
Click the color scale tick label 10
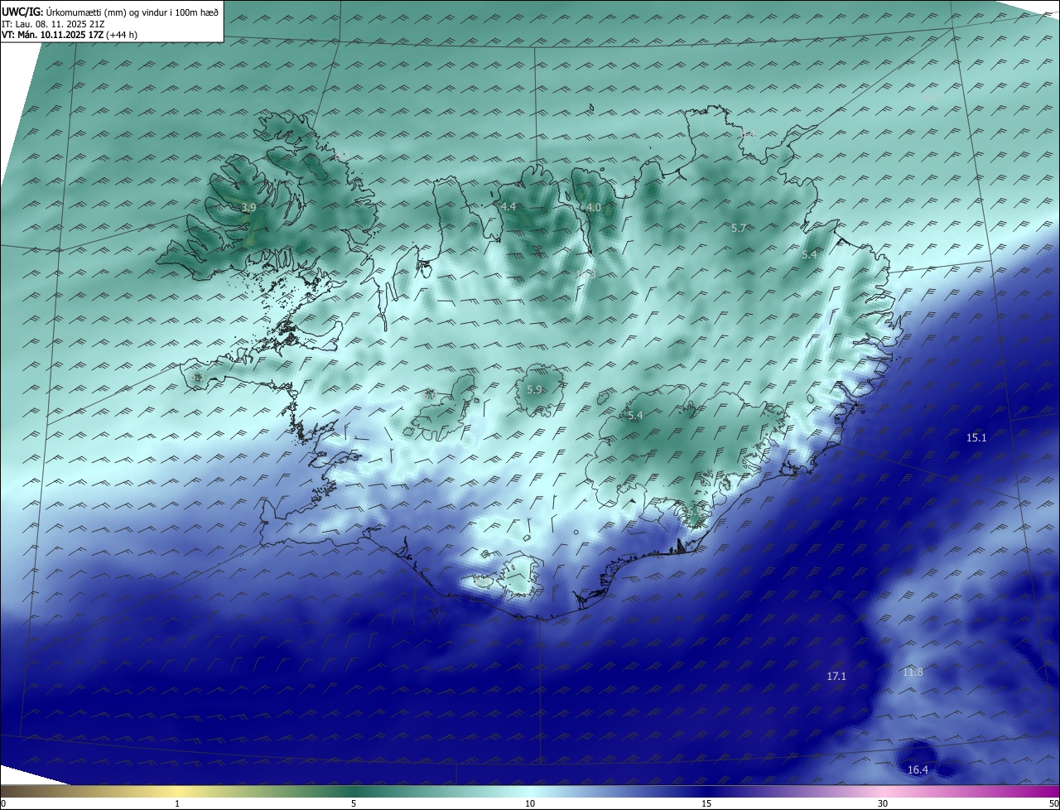click(530, 803)
